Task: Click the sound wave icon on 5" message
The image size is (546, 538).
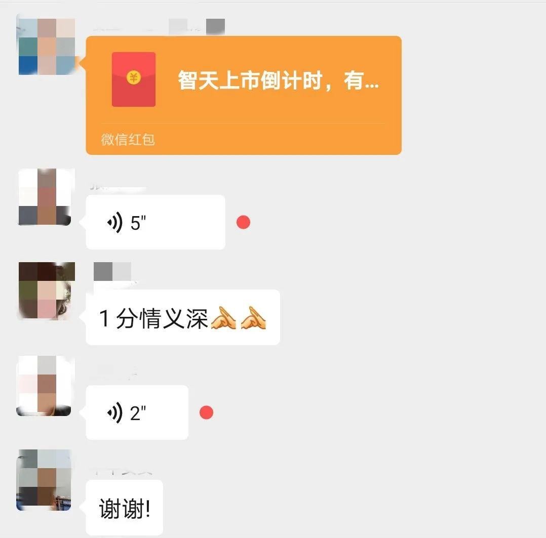Action: (115, 222)
